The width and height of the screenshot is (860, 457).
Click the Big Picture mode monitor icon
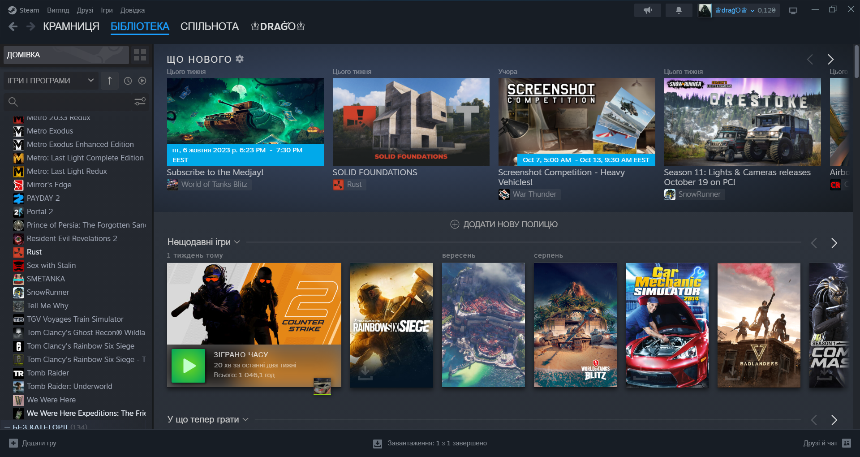[x=793, y=10]
